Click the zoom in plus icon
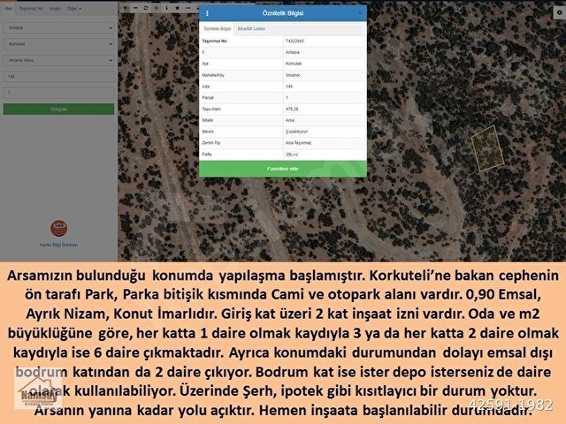Viewport: 566px width, 424px height. (x=125, y=8)
